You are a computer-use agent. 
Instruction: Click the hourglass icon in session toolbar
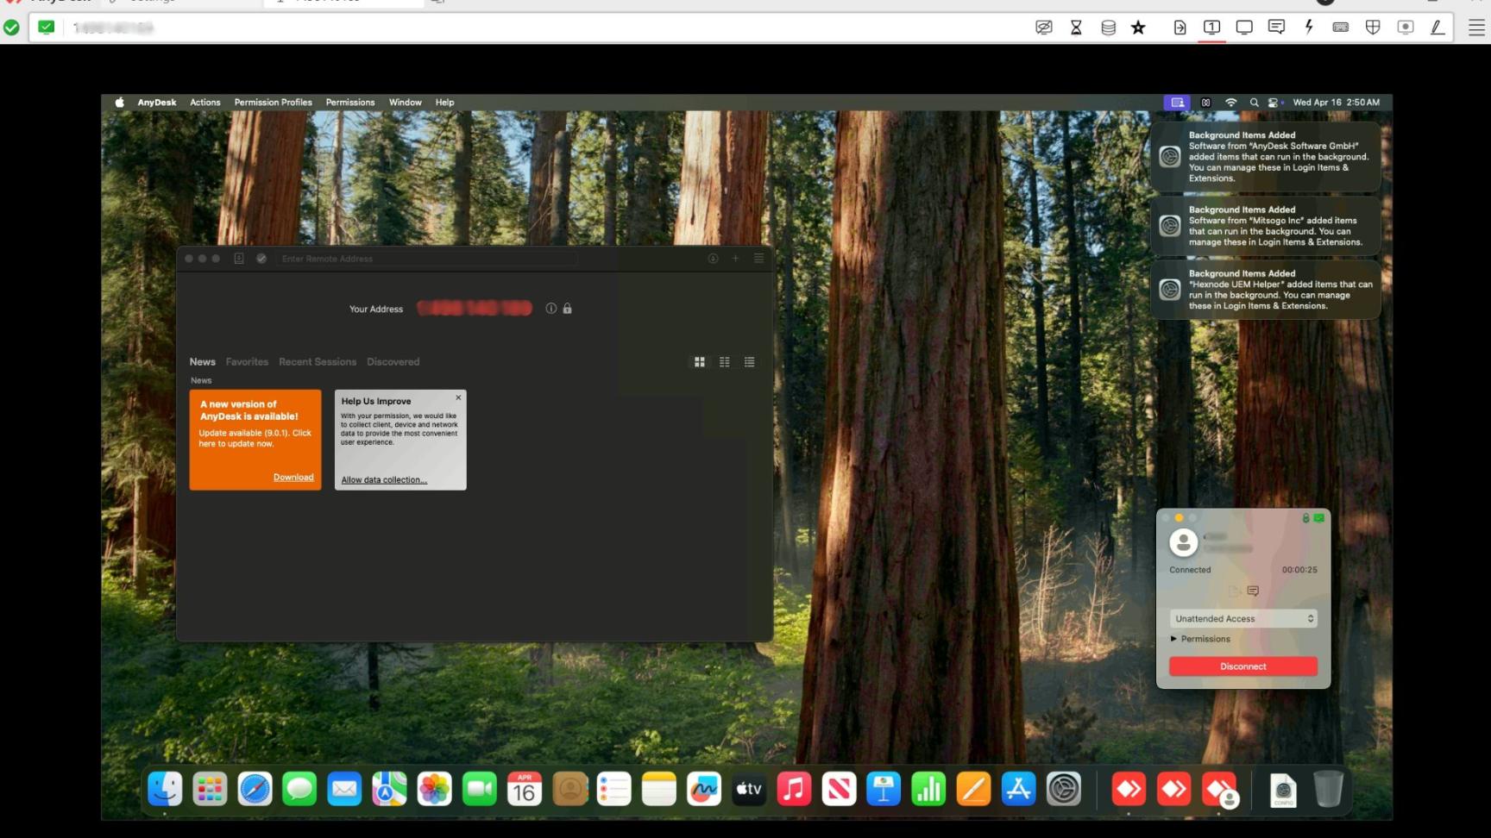coord(1076,28)
